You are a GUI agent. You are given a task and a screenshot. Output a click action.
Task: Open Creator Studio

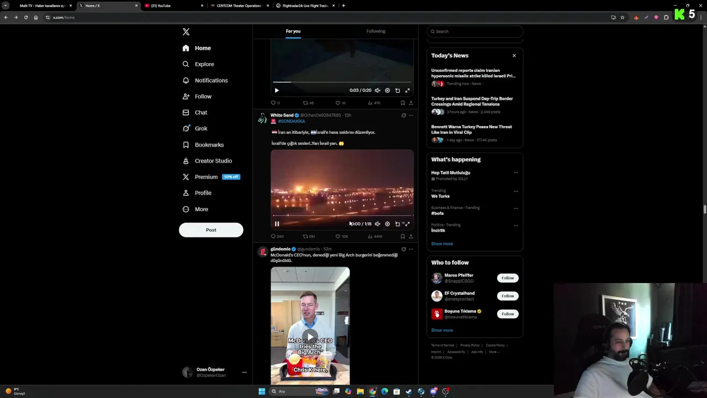coord(207,161)
